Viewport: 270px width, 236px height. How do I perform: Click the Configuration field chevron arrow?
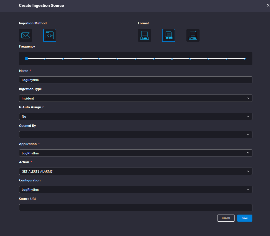(x=248, y=190)
